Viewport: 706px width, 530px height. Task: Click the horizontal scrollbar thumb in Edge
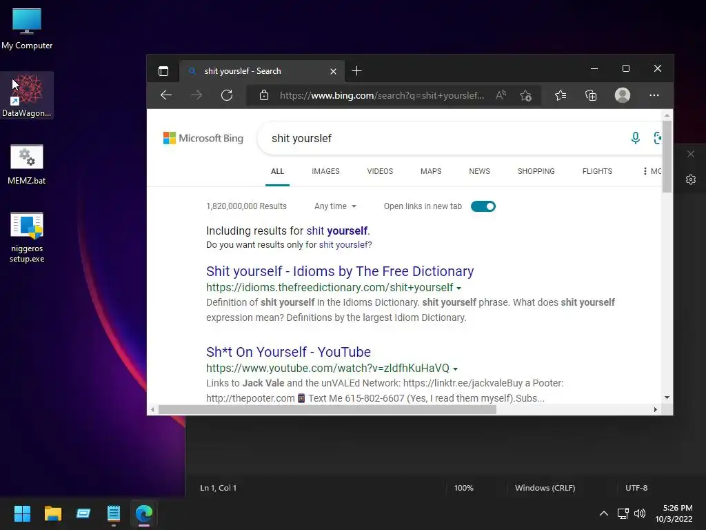tap(327, 410)
